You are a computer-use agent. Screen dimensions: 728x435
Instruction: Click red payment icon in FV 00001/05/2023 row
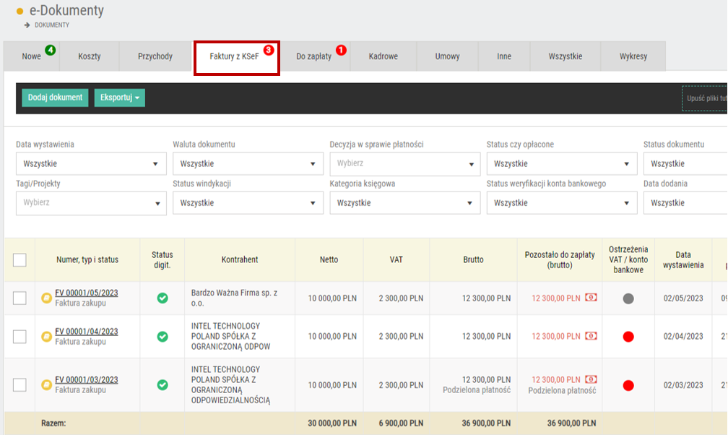[591, 298]
